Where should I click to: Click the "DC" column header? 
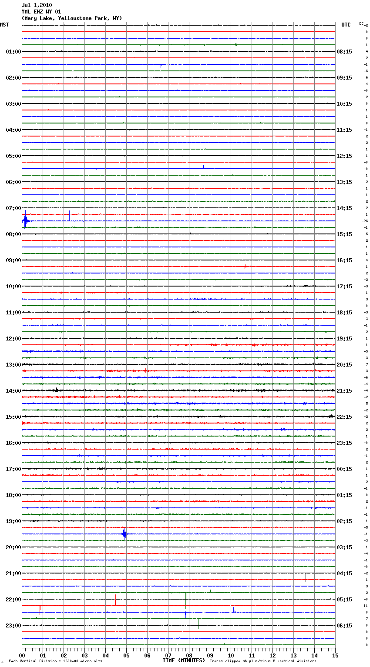(361, 23)
